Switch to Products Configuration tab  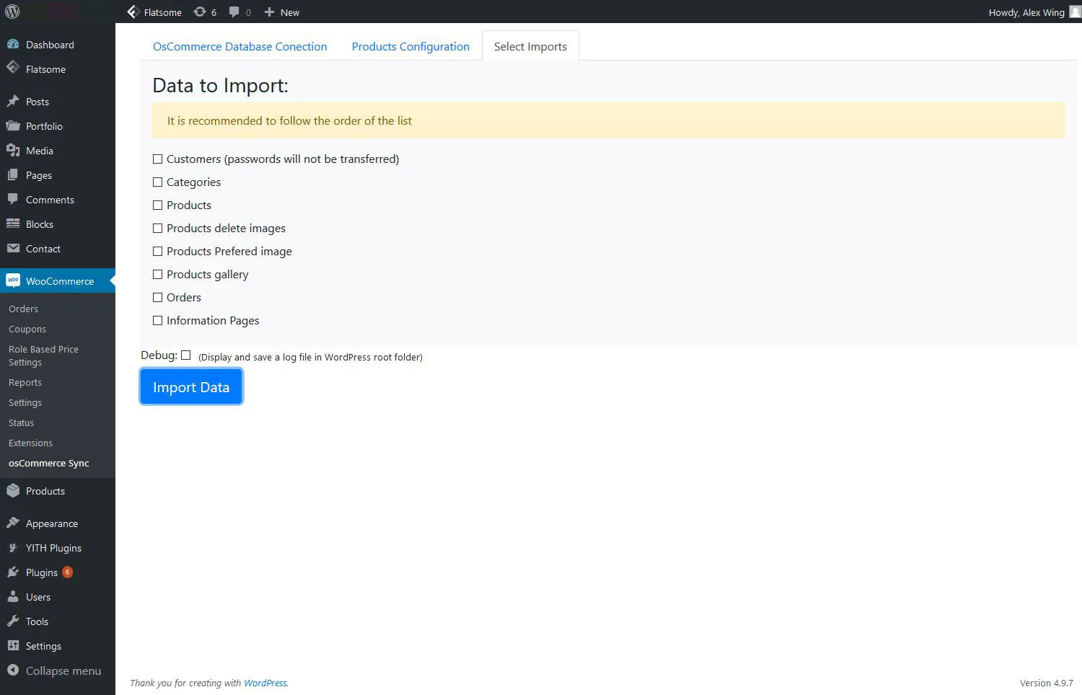(410, 46)
